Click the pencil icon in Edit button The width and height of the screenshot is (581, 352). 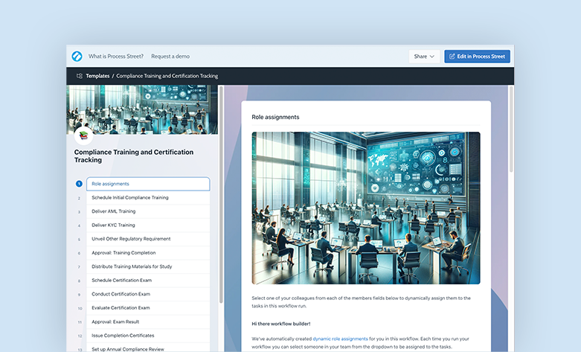(452, 57)
